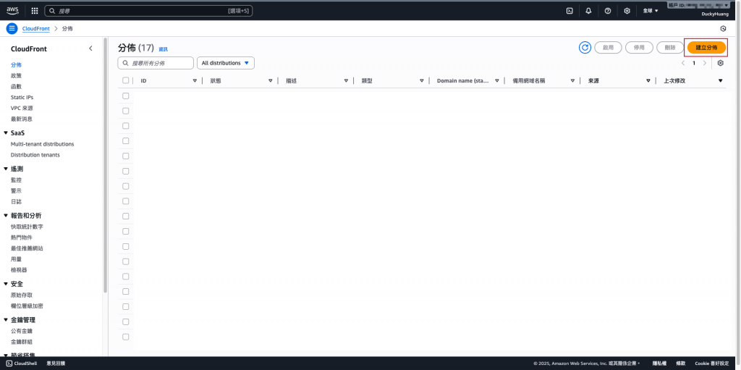This screenshot has width=741, height=370.
Task: Click the 啟用 button
Action: tap(608, 48)
